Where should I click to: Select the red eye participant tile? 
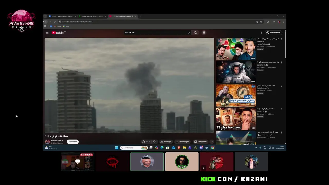(112, 162)
